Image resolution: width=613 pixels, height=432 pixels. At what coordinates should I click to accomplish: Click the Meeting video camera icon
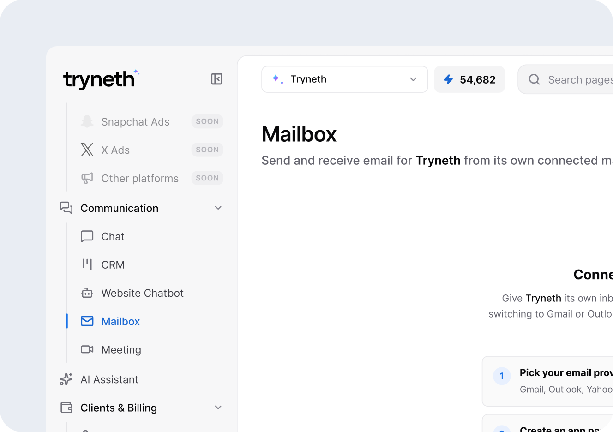87,349
